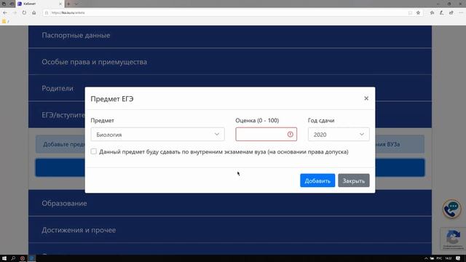Screen dimensions: 466x262
Task: Go forward in the browser
Action: pos(15,13)
